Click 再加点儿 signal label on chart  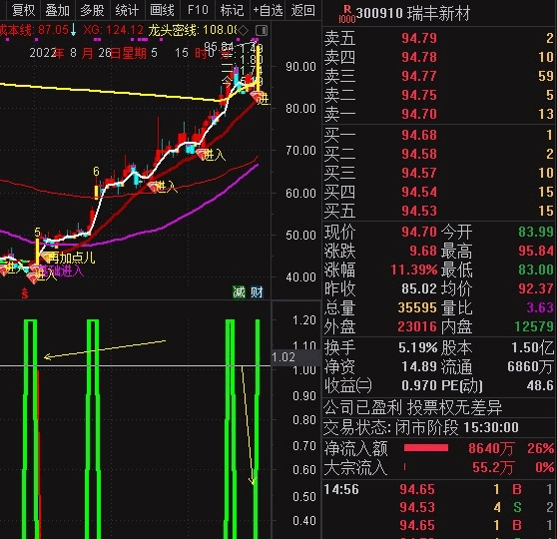click(x=72, y=258)
